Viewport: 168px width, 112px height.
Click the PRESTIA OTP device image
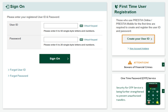pos(153,93)
